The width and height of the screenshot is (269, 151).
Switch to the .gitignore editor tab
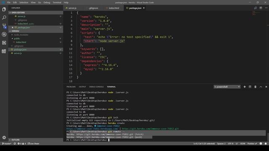[93, 8]
